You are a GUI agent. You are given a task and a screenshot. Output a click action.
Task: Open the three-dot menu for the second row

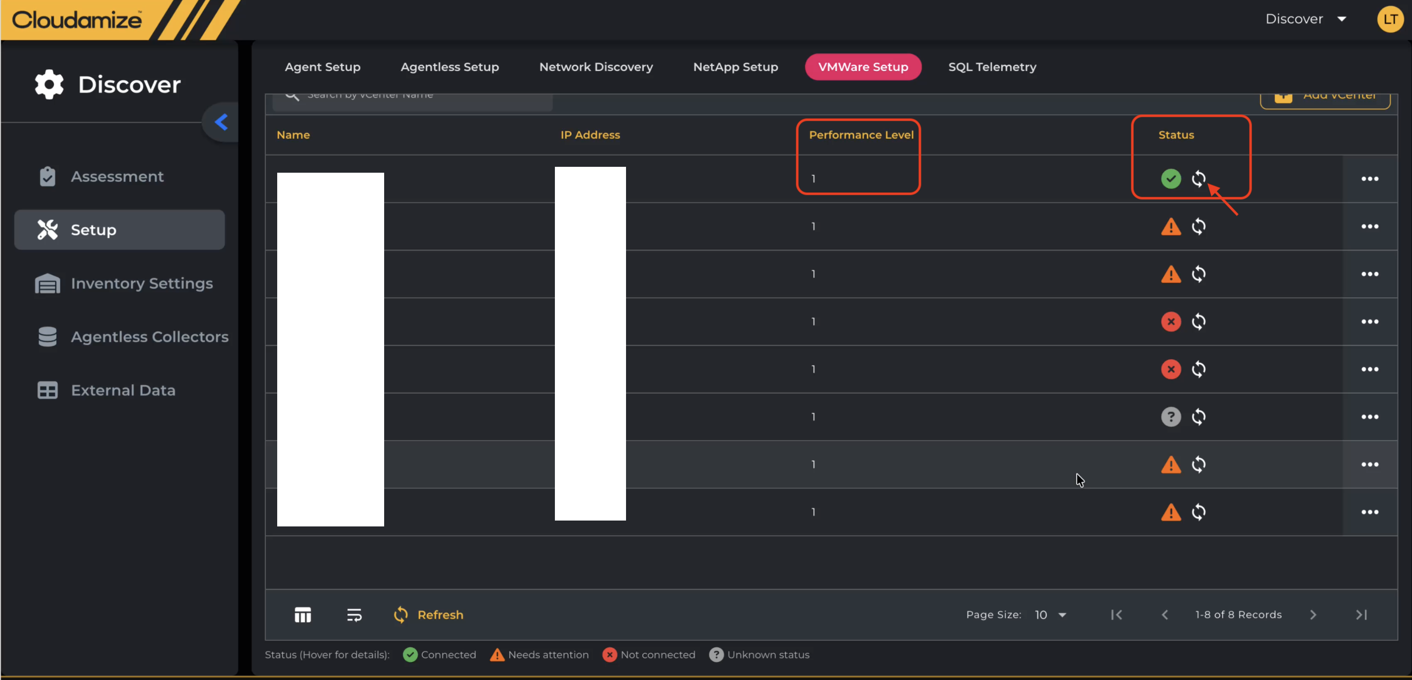(x=1369, y=226)
